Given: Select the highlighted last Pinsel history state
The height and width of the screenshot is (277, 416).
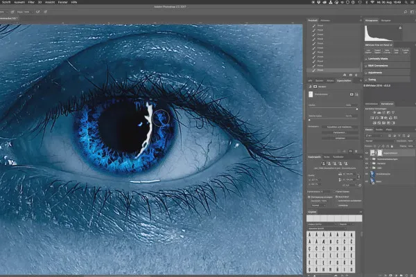Looking at the screenshot, I should [x=333, y=70].
